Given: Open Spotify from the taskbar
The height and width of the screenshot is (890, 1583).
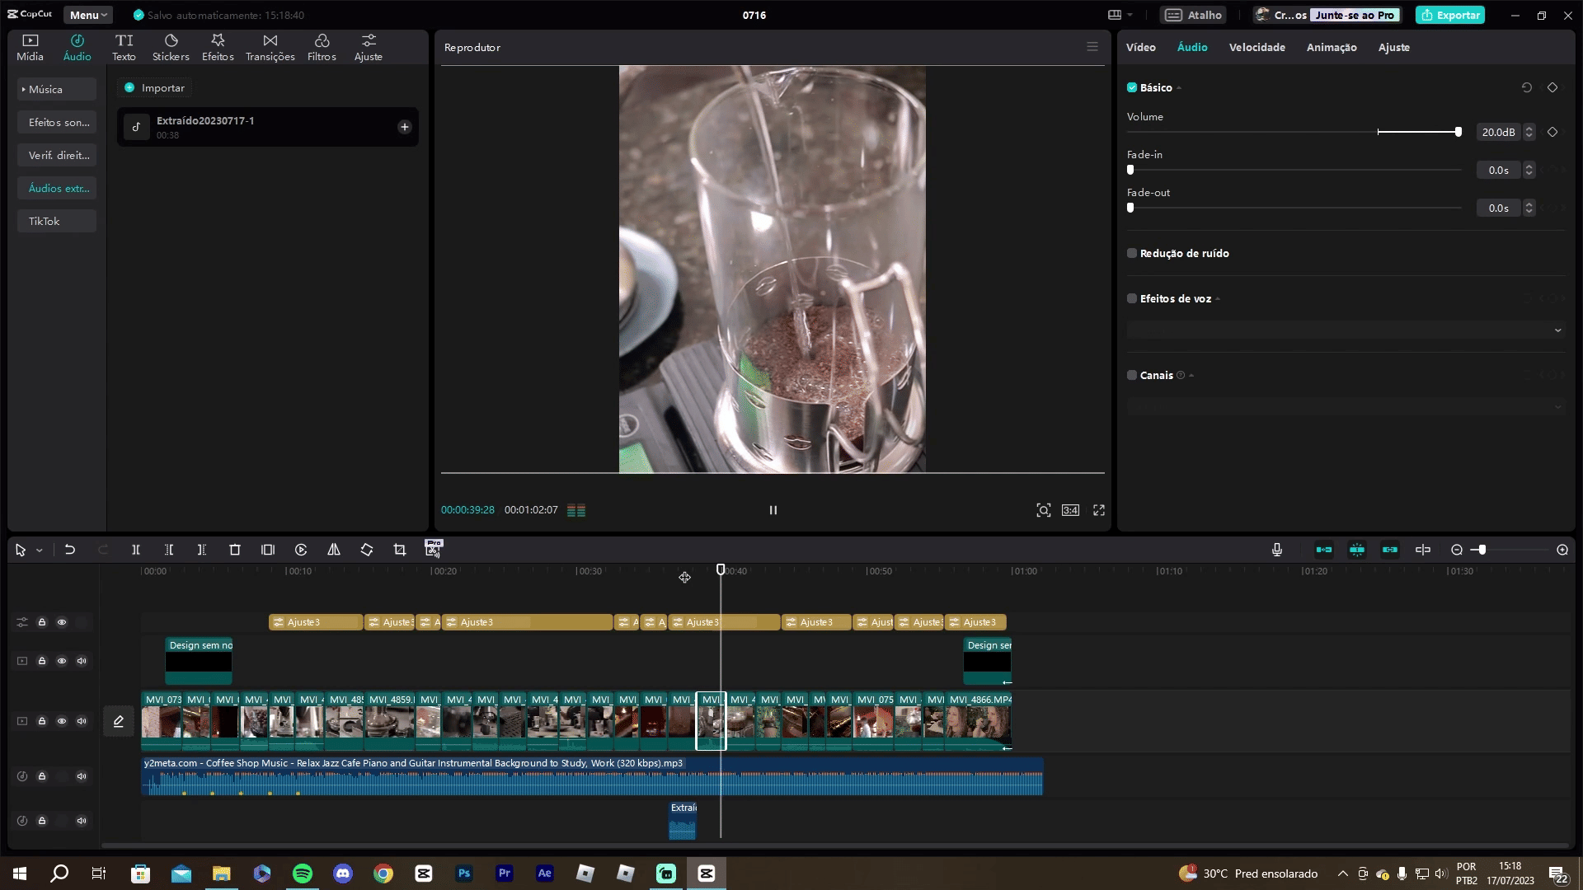Looking at the screenshot, I should coord(303,874).
